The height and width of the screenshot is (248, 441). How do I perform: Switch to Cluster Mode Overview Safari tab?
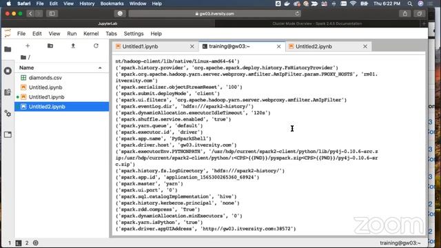tap(317, 23)
